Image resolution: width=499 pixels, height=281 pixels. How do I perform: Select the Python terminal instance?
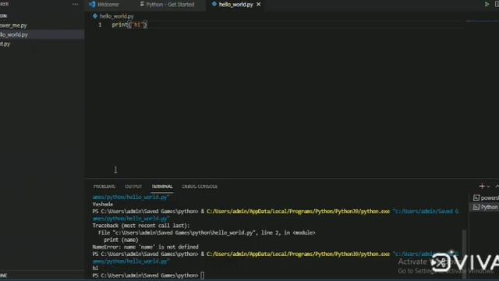(485, 208)
